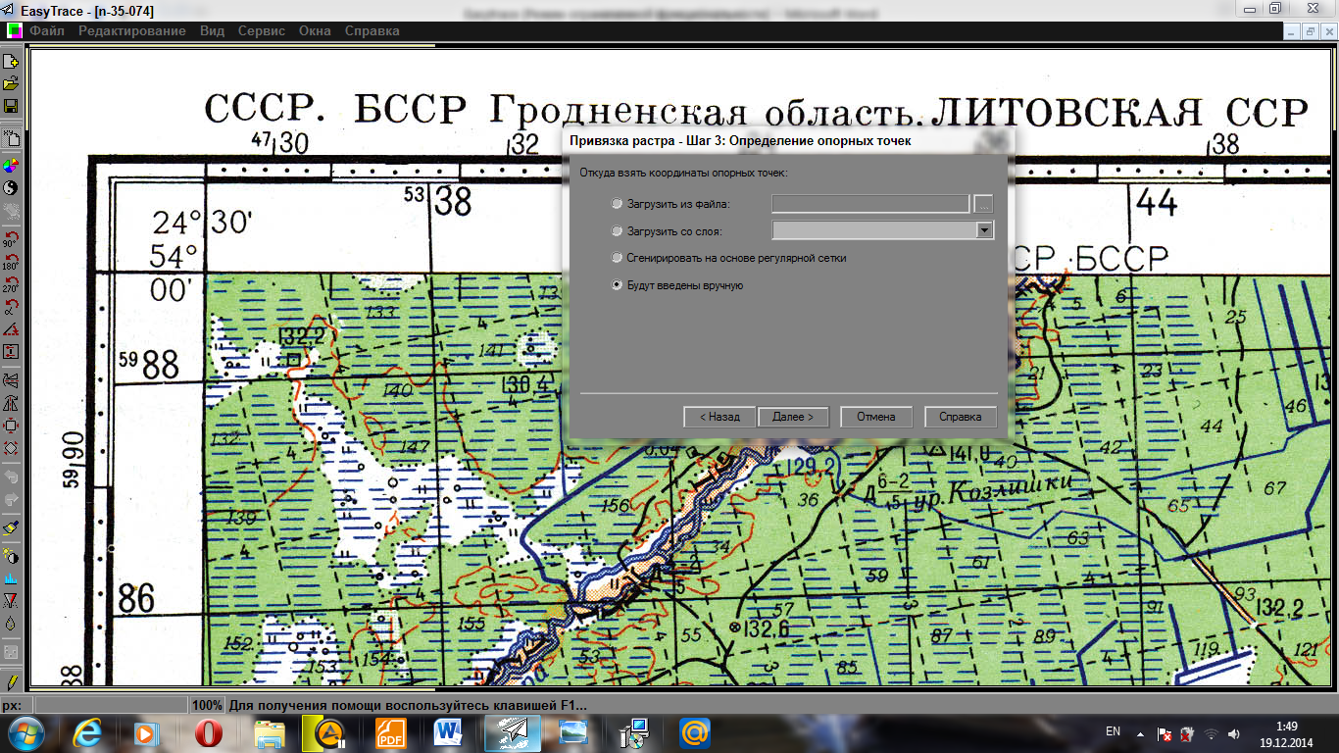Open the PDF application on taskbar
The height and width of the screenshot is (753, 1339).
391,732
